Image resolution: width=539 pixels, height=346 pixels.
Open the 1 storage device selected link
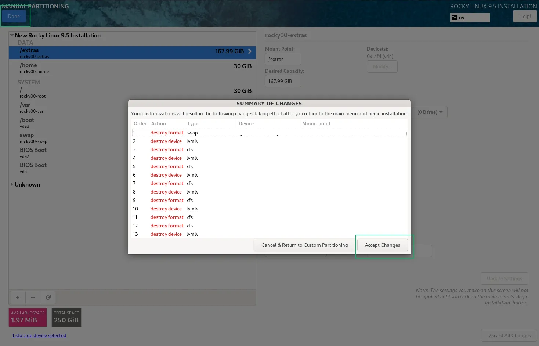[39, 335]
